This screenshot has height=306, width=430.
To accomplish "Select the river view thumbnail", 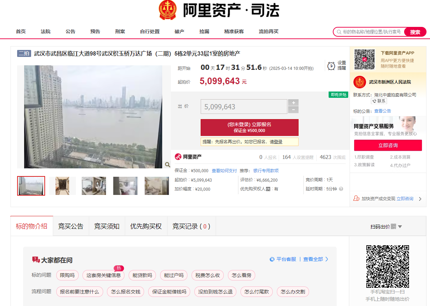I will tap(31, 186).
